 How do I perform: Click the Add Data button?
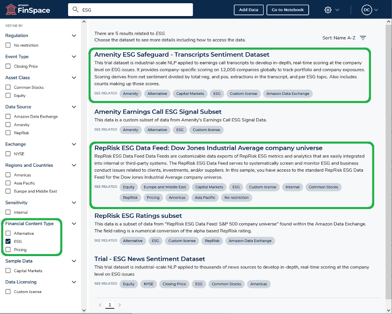click(x=248, y=10)
